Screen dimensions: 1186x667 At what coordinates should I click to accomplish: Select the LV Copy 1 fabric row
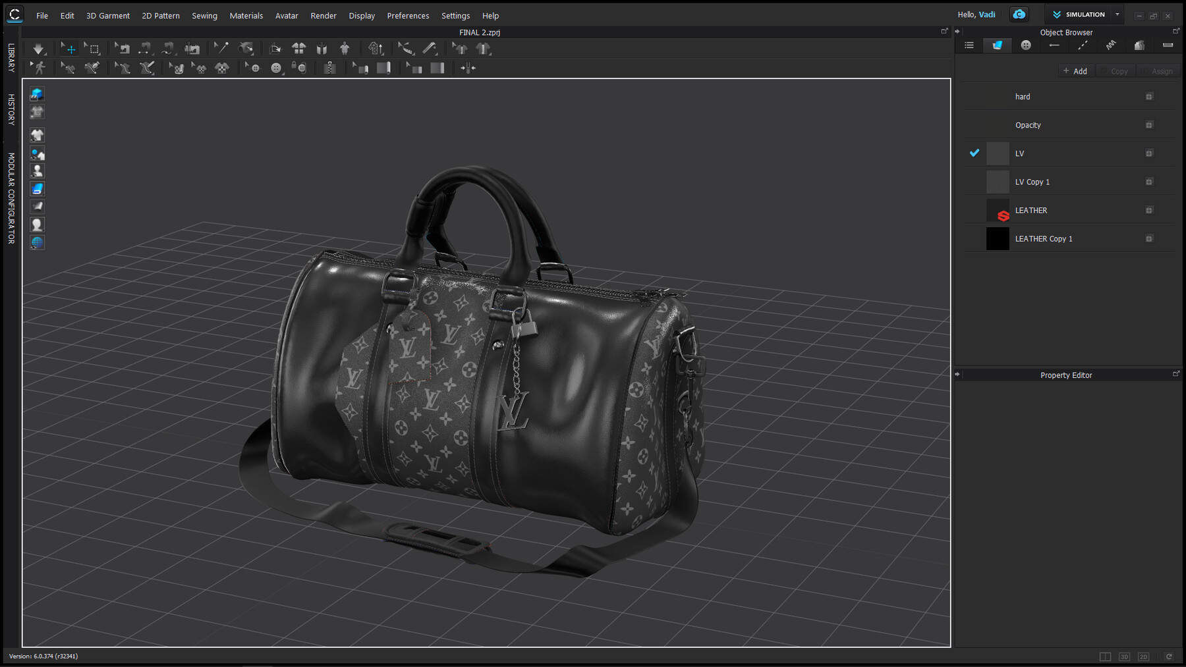[1069, 182]
